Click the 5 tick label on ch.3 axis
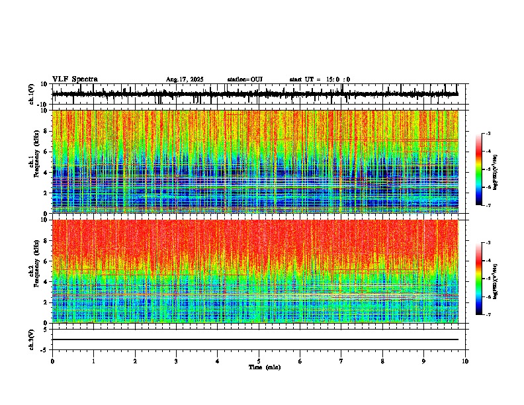This screenshot has width=524, height=405. tap(46, 330)
